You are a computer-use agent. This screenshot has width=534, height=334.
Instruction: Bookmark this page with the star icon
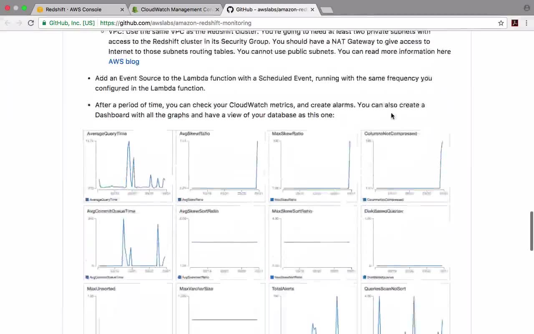(501, 23)
